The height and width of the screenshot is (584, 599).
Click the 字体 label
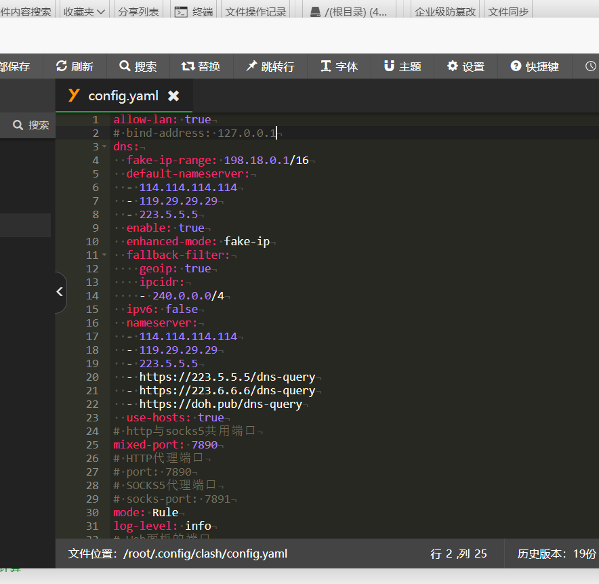[346, 66]
